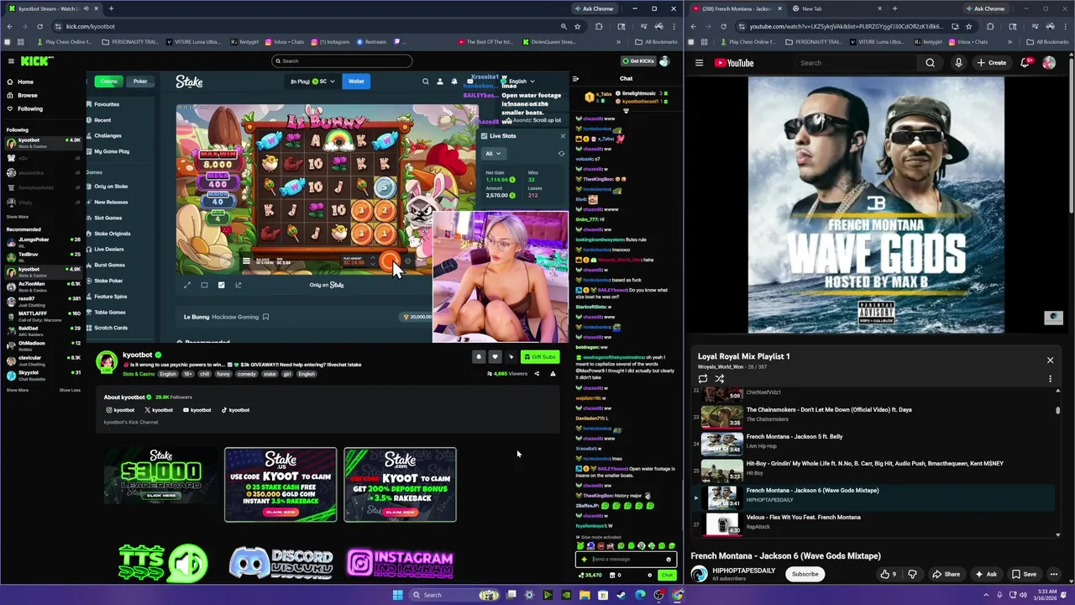Like the French Montana video
The width and height of the screenshot is (1075, 605).
[x=888, y=574]
